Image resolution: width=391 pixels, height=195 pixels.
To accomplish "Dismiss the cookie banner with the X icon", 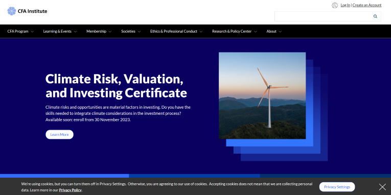I will coord(382,187).
